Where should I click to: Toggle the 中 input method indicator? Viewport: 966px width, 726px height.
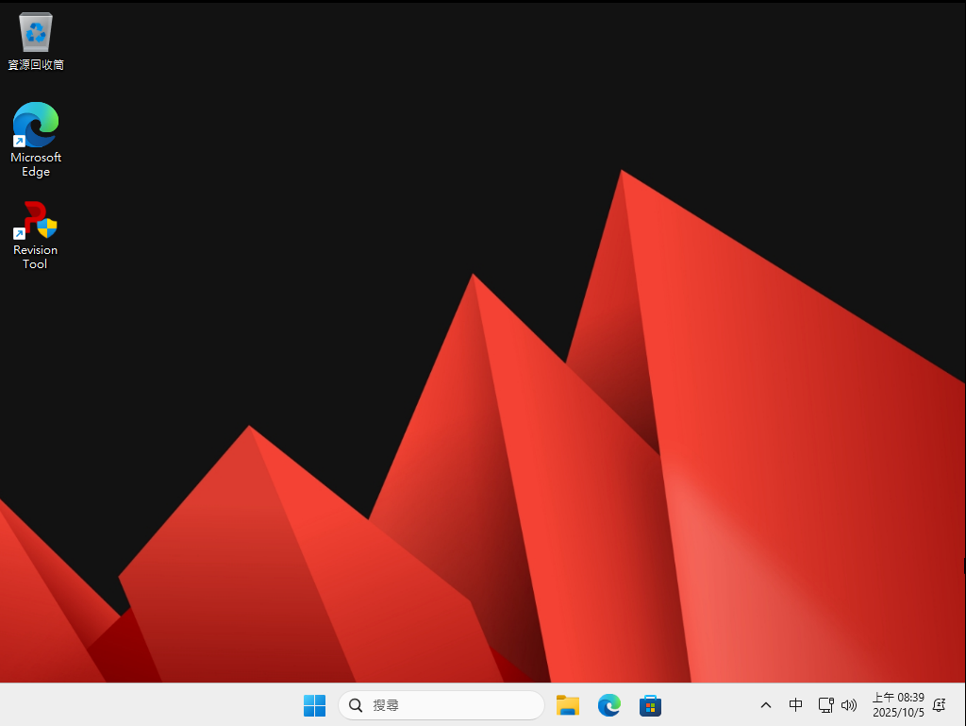pos(795,705)
